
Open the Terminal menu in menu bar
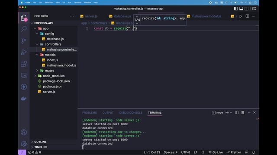pos(77,3)
